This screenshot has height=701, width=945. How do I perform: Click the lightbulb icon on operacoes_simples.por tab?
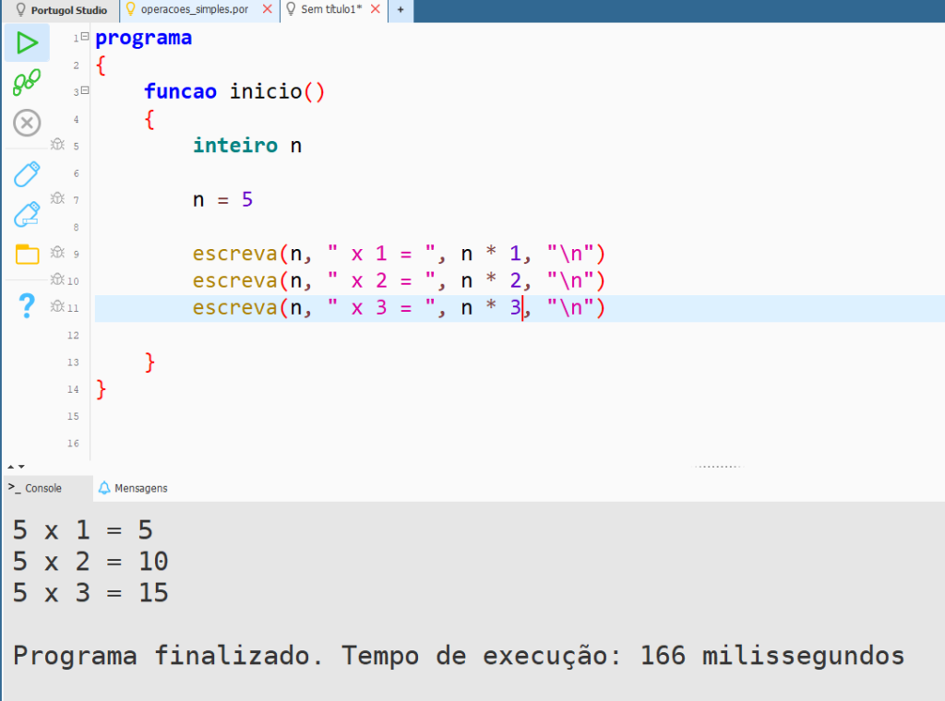tap(131, 9)
